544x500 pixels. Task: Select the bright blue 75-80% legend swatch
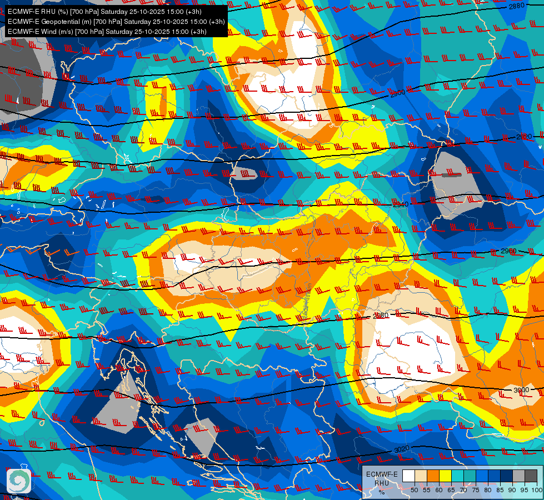coord(482,476)
